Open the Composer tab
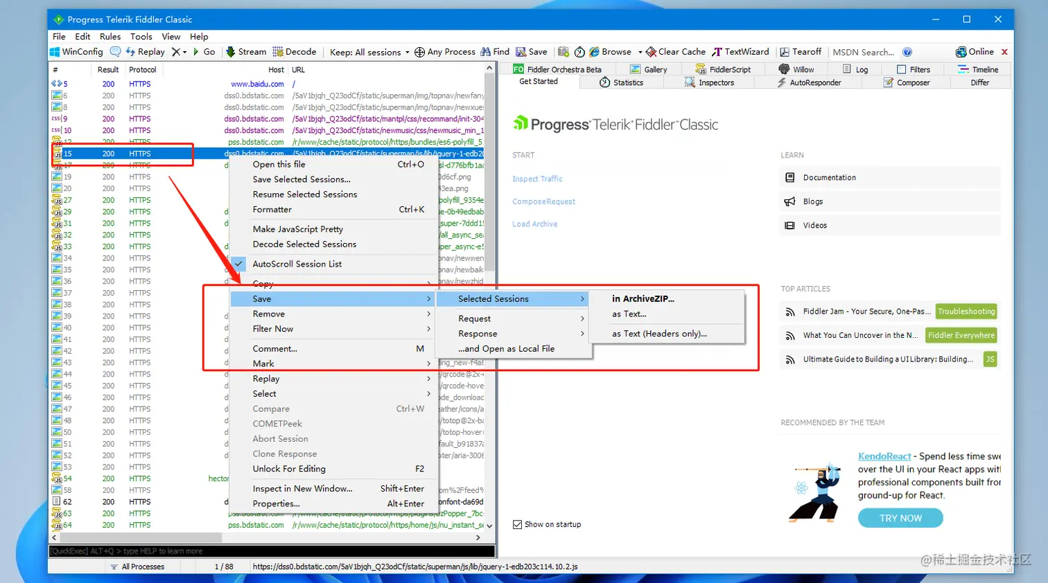The height and width of the screenshot is (583, 1048). [907, 82]
